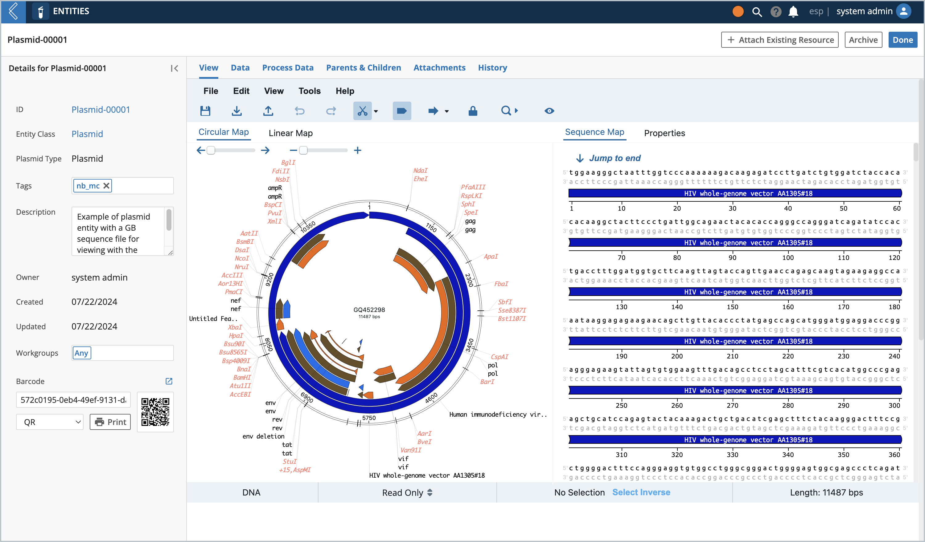The width and height of the screenshot is (925, 542).
Task: Toggle the eye/visibility icon in toolbar
Action: point(549,111)
